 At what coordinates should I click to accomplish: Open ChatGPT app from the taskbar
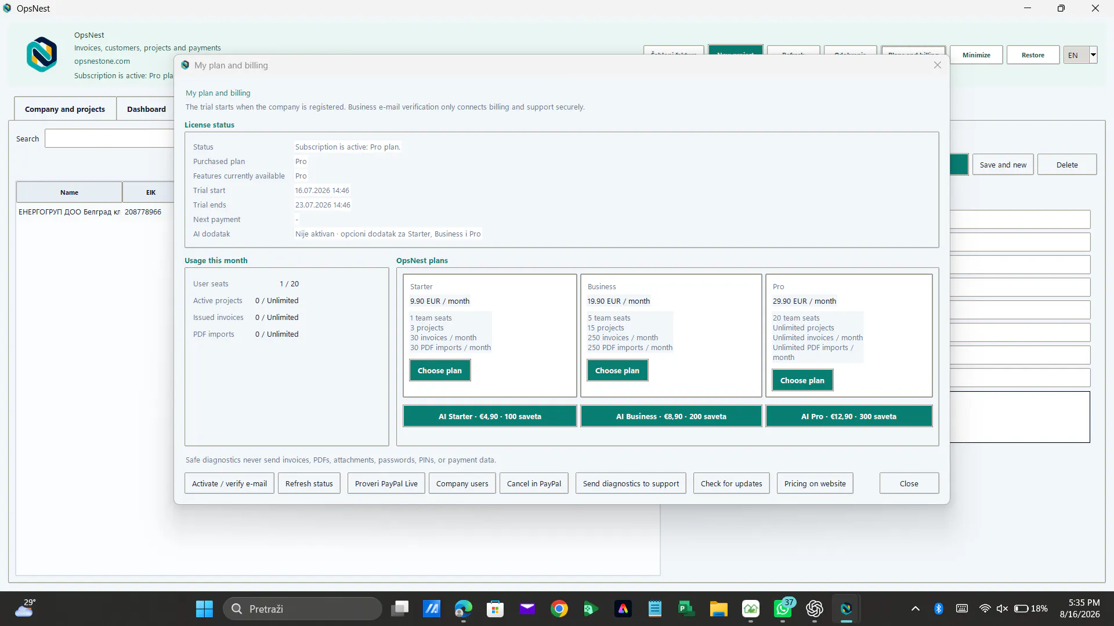point(815,609)
